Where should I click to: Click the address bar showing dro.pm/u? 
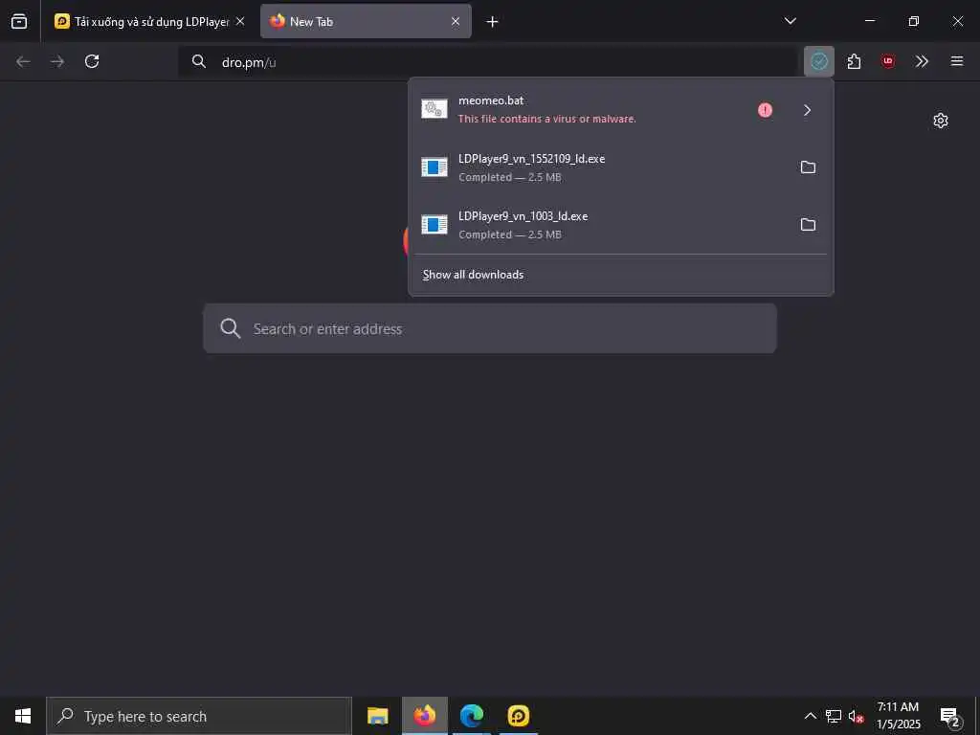point(487,62)
